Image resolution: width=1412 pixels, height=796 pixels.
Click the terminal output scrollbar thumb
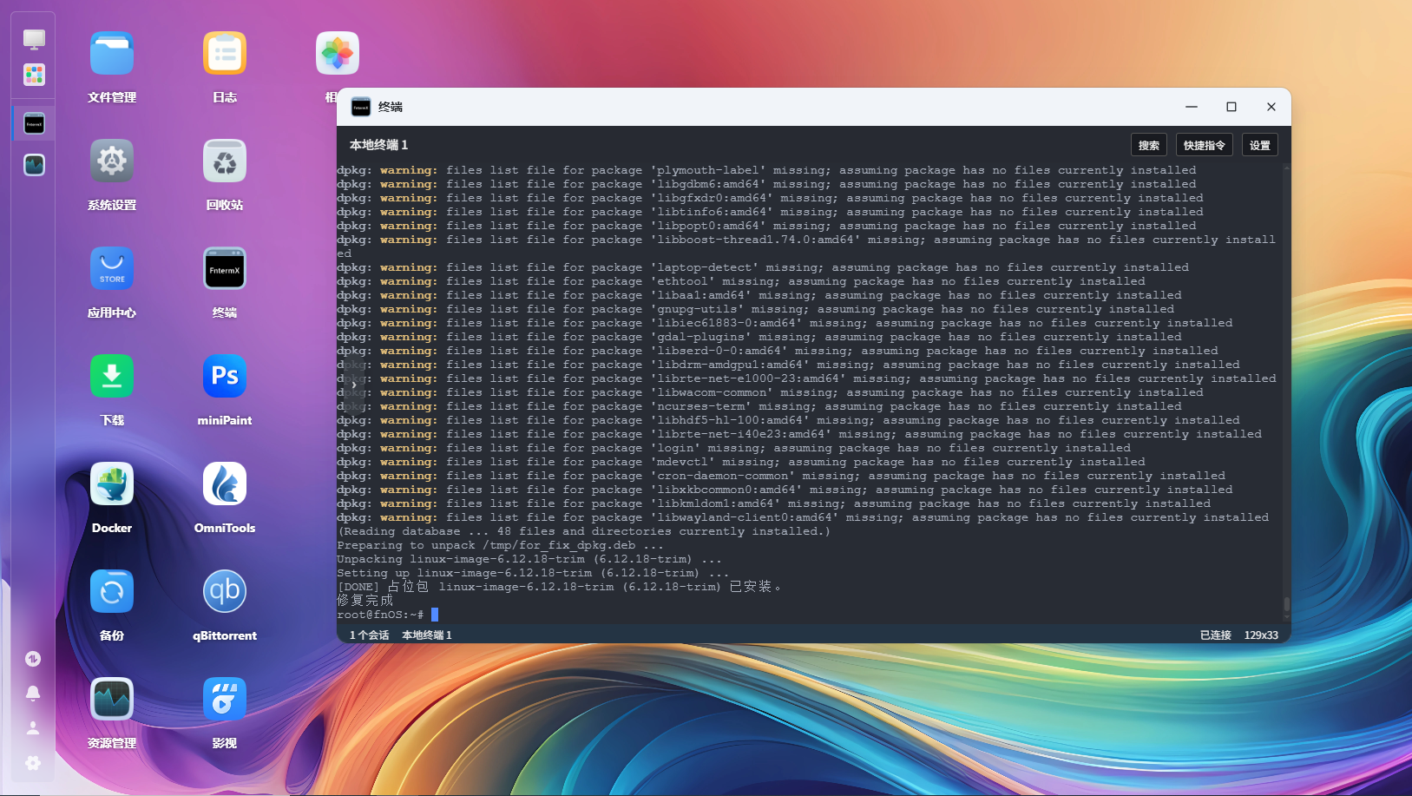point(1286,604)
